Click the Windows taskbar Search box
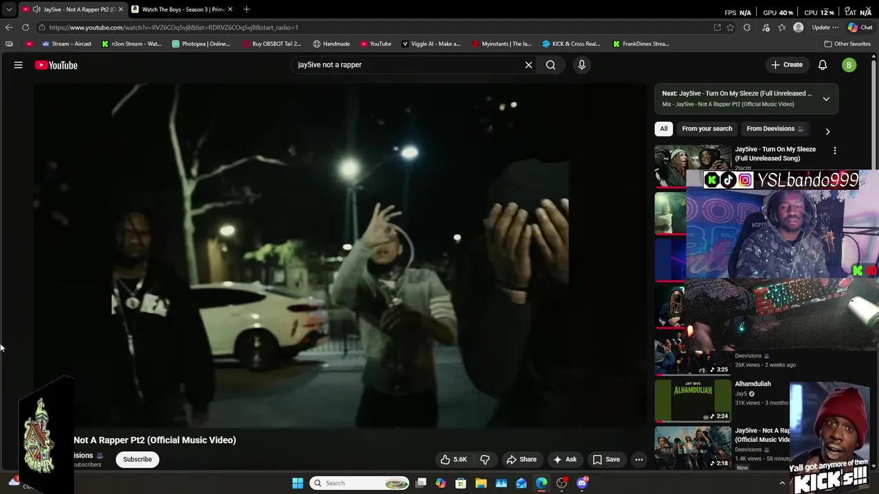879x494 pixels. click(359, 483)
